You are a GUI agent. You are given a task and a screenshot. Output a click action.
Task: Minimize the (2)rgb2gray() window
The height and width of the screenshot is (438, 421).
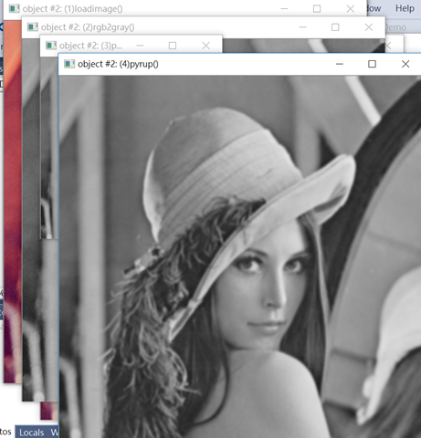pyautogui.click(x=302, y=27)
